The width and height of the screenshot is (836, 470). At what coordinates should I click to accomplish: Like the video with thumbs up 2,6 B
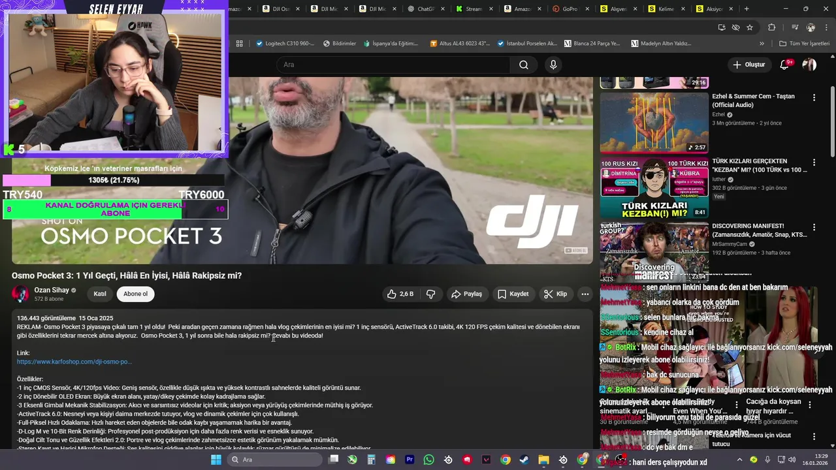pyautogui.click(x=400, y=294)
